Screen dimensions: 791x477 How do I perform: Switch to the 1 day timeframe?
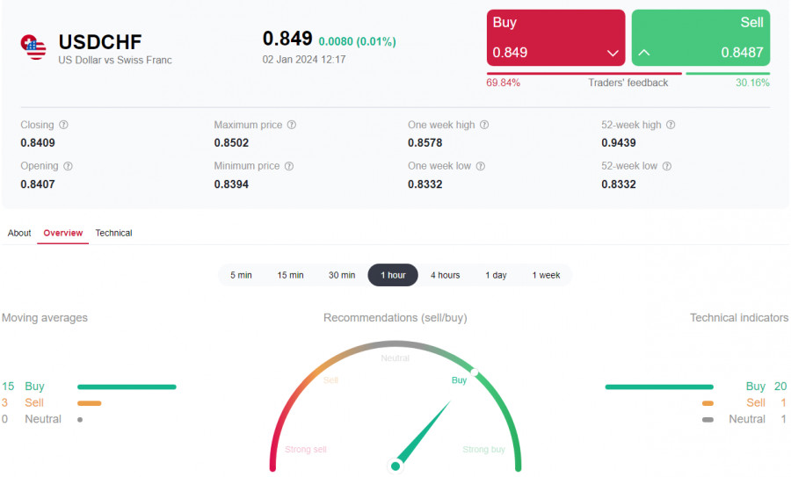click(x=496, y=275)
